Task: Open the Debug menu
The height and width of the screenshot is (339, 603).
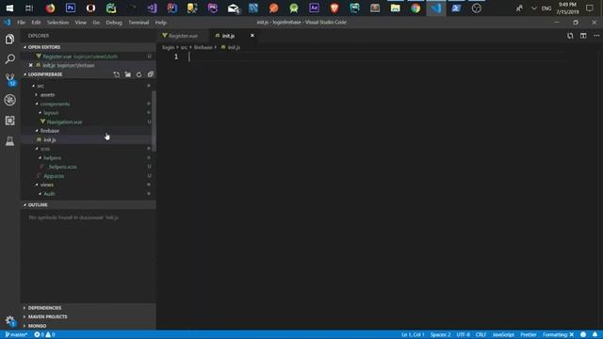Action: tap(114, 23)
